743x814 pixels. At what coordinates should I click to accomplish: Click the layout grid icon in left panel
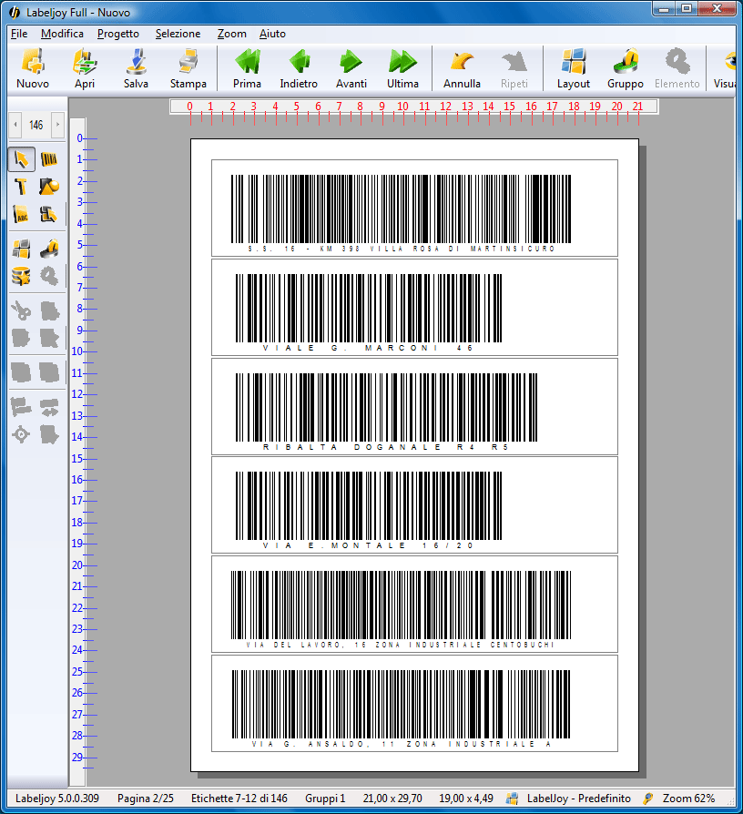coord(21,249)
